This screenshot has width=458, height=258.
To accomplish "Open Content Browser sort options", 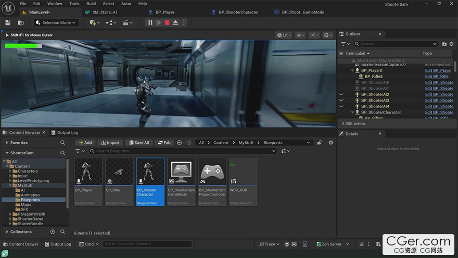I will (x=285, y=151).
